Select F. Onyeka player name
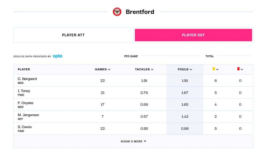 click(25, 103)
